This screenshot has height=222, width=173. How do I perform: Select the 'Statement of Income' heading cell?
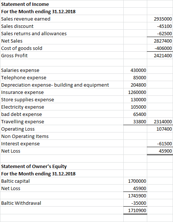[62, 4]
